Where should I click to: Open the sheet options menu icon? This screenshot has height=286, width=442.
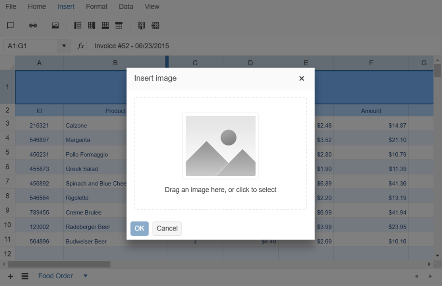pos(25,275)
